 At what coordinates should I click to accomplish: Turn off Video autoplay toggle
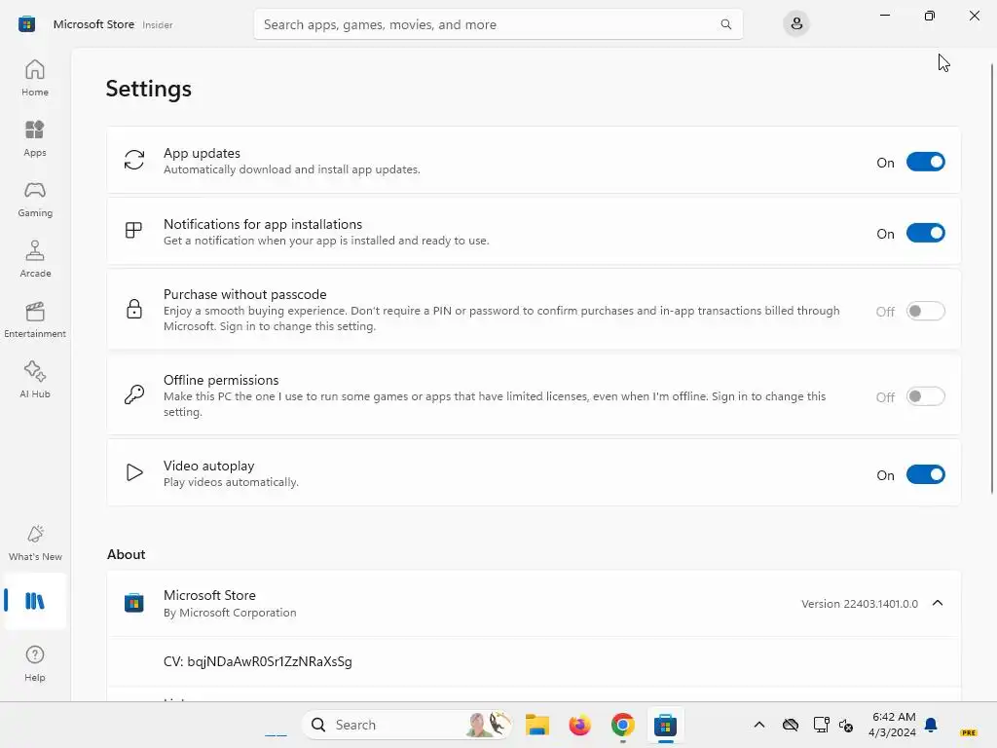pyautogui.click(x=925, y=474)
